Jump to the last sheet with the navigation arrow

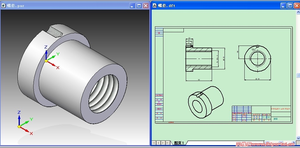167,143
